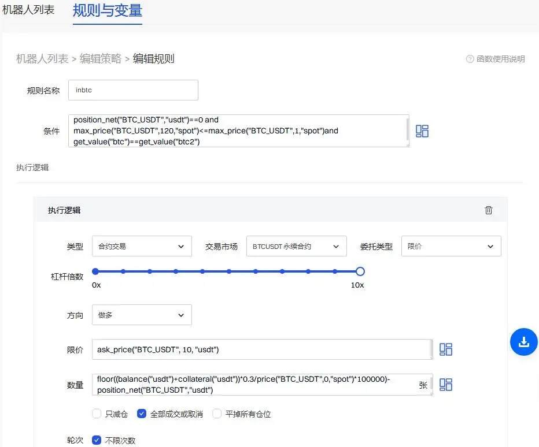Click the 10x leverage slider handle
This screenshot has width=539, height=447.
tap(360, 271)
